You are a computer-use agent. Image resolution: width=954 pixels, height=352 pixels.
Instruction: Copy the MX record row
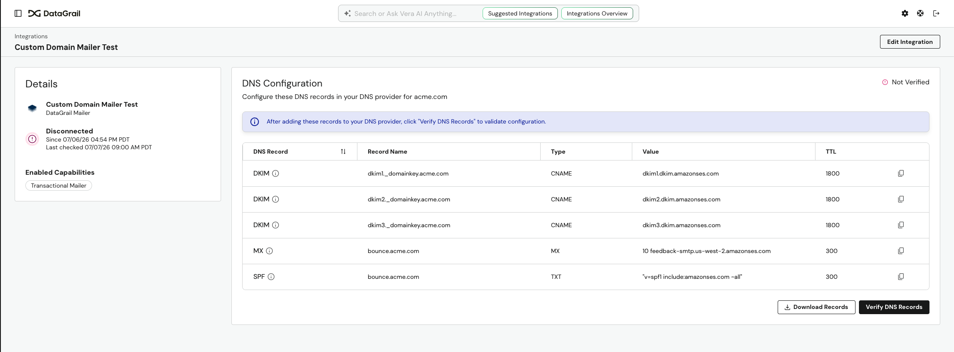(901, 251)
